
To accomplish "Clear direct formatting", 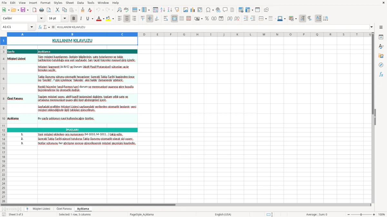I will (90, 10).
